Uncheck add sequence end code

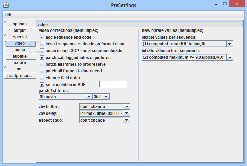pyautogui.click(x=42, y=37)
